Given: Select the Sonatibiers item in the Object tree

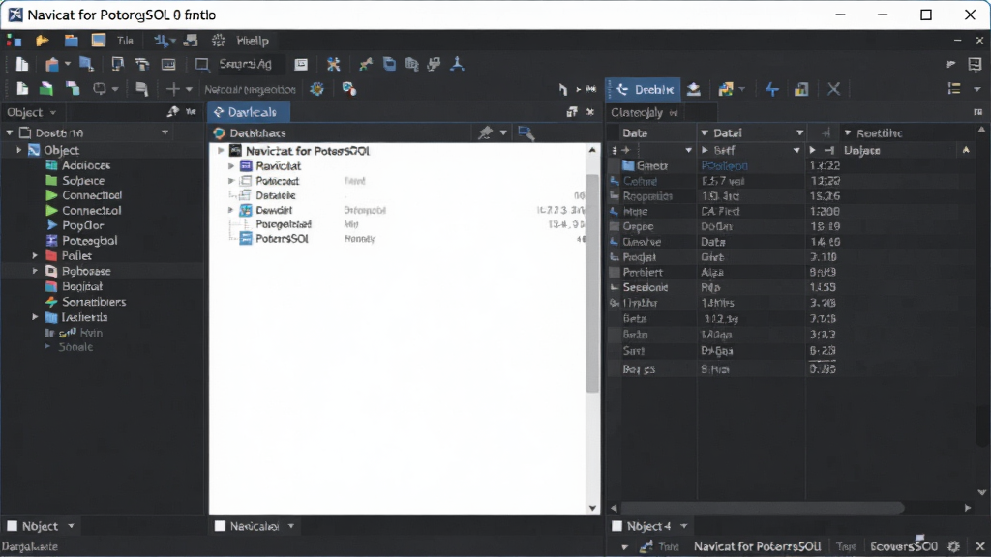Looking at the screenshot, I should tap(94, 302).
